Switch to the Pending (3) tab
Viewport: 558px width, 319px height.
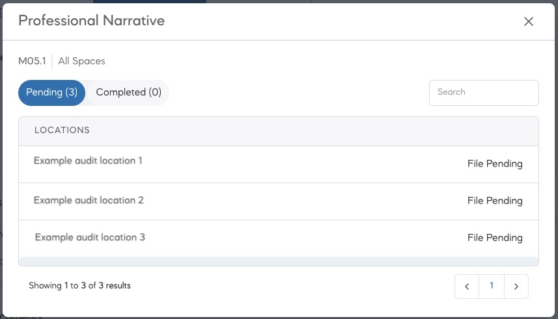tap(51, 92)
